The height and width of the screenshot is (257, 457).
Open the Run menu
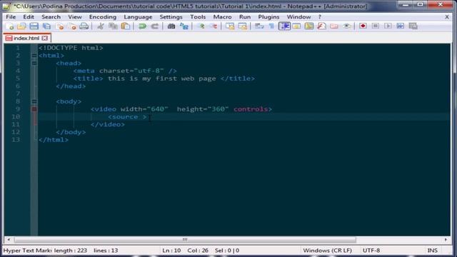click(245, 17)
